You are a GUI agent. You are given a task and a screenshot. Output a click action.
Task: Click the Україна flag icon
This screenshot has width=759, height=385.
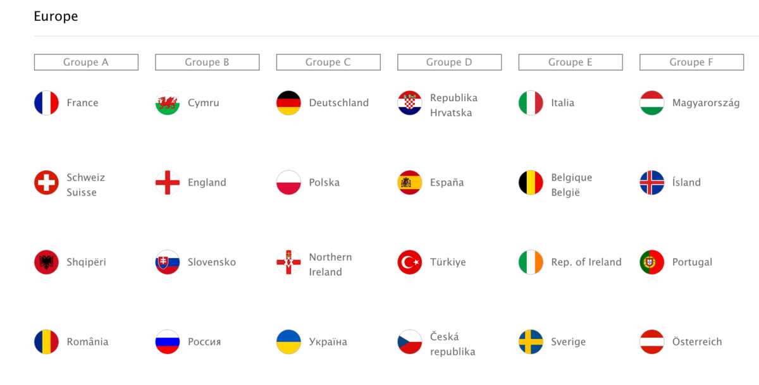point(288,342)
